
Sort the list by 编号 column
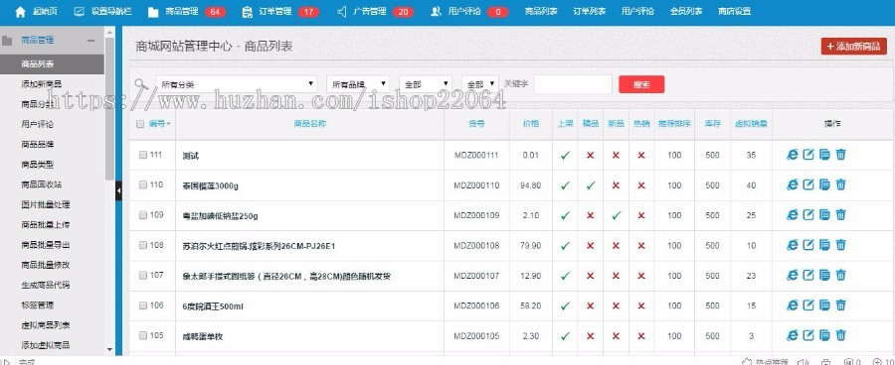[160, 124]
